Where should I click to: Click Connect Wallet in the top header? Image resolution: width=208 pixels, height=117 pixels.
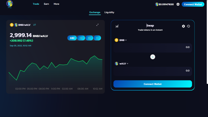[193, 4]
